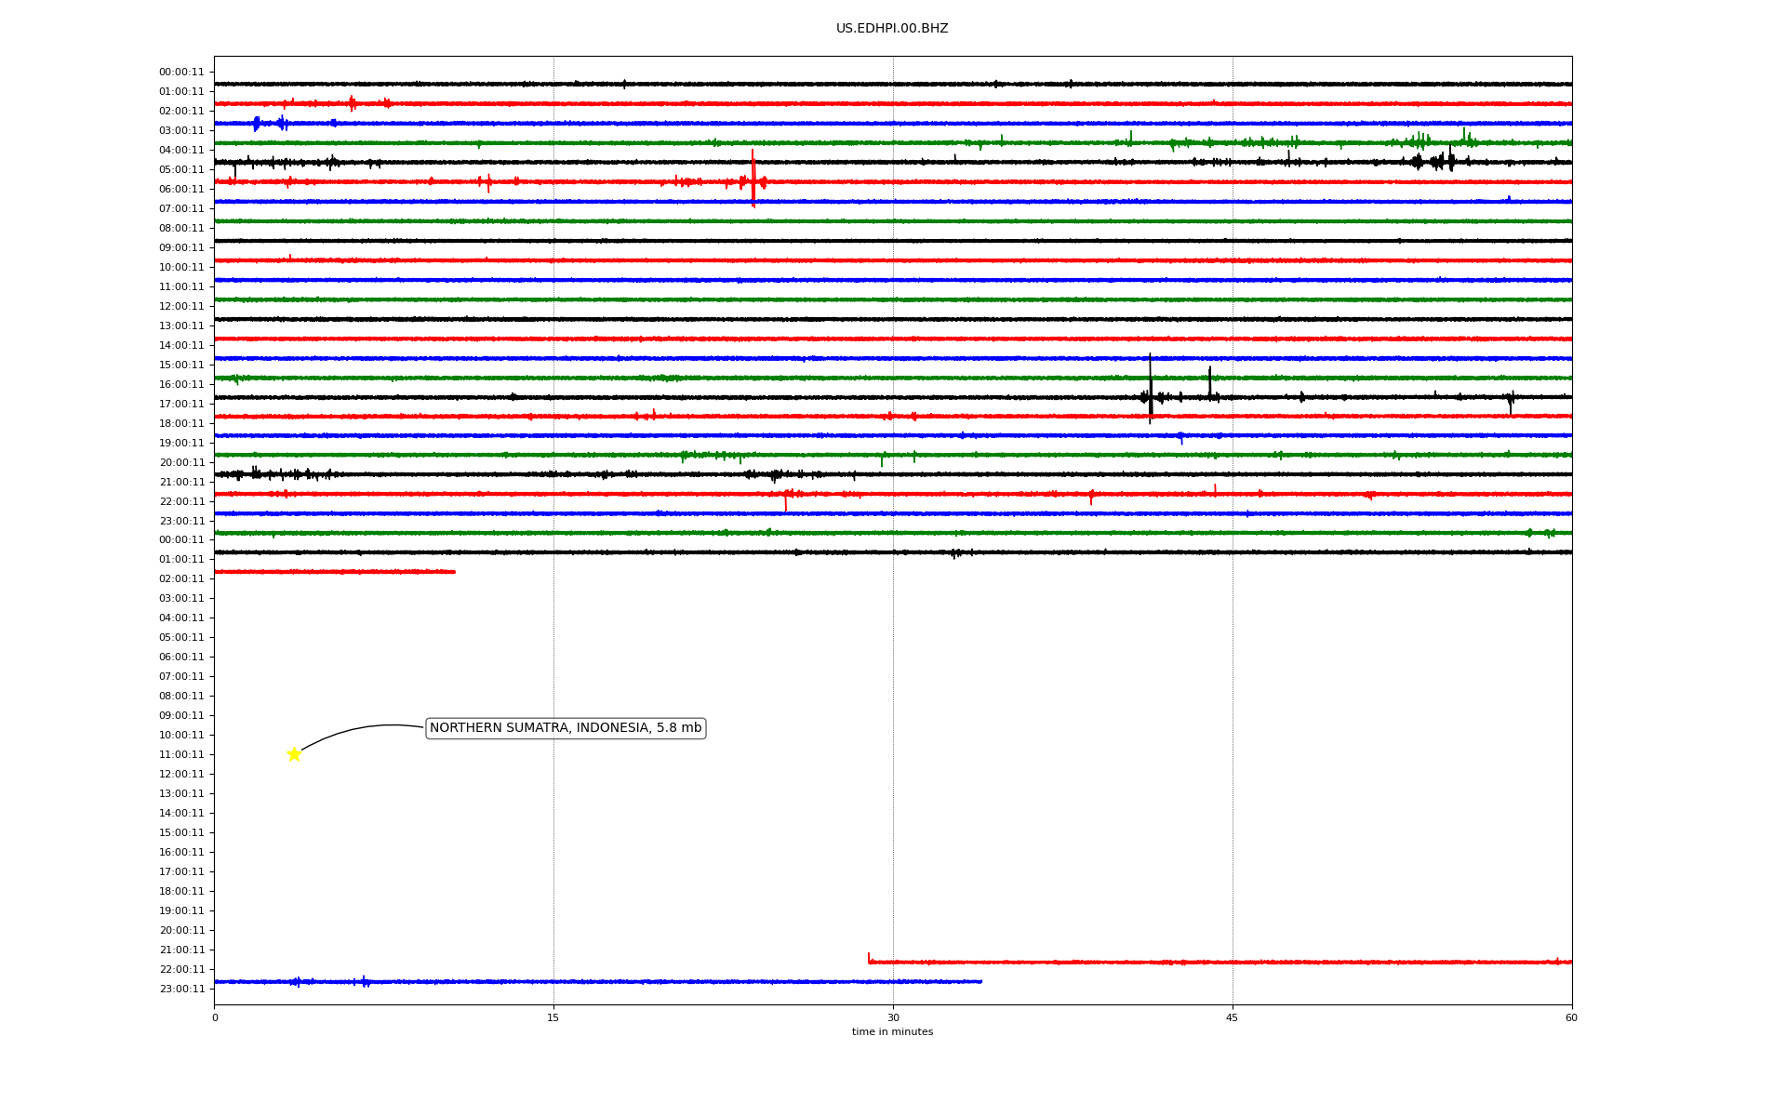Click the 'time in minutes' axis label

coord(892,1031)
